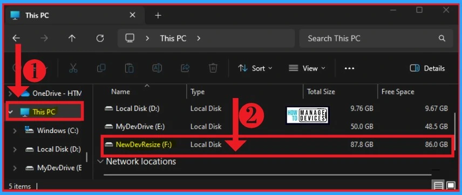Screen dimensions: 462x195
Task: Open the Sort dropdown
Action: pyautogui.click(x=255, y=68)
